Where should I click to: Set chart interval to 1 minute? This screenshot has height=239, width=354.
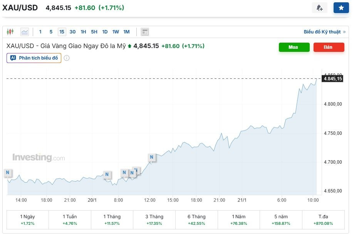(40, 32)
